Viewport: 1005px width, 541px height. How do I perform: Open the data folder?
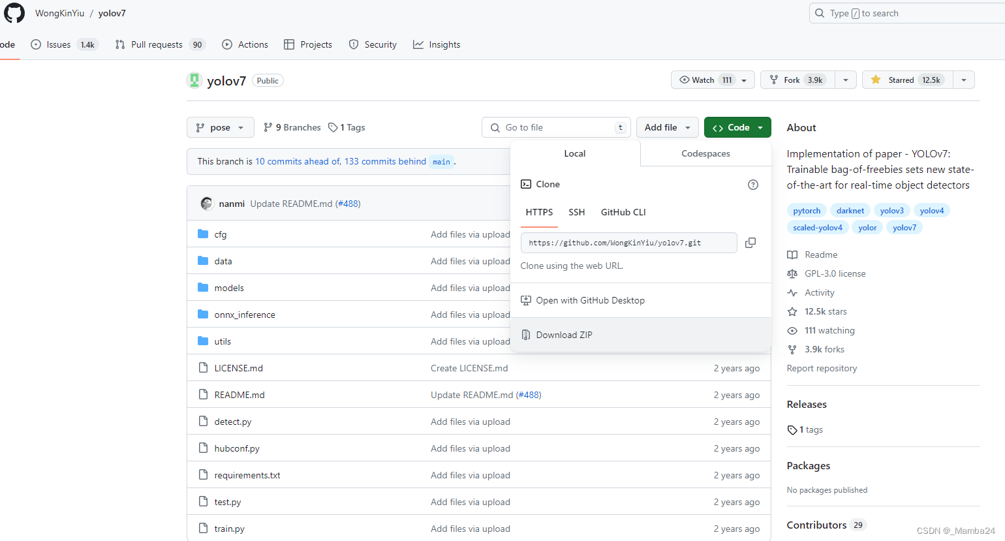223,261
